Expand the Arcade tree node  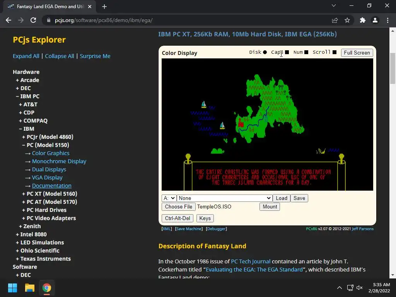point(27,80)
